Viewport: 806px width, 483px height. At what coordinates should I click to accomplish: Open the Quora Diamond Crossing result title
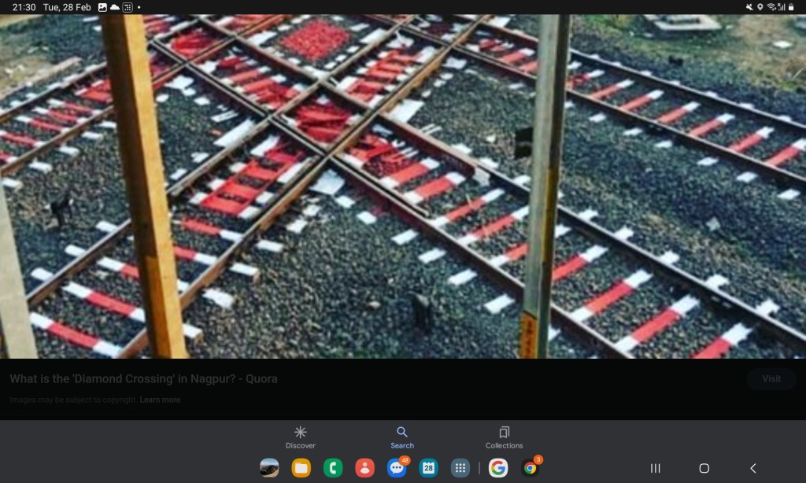point(143,379)
